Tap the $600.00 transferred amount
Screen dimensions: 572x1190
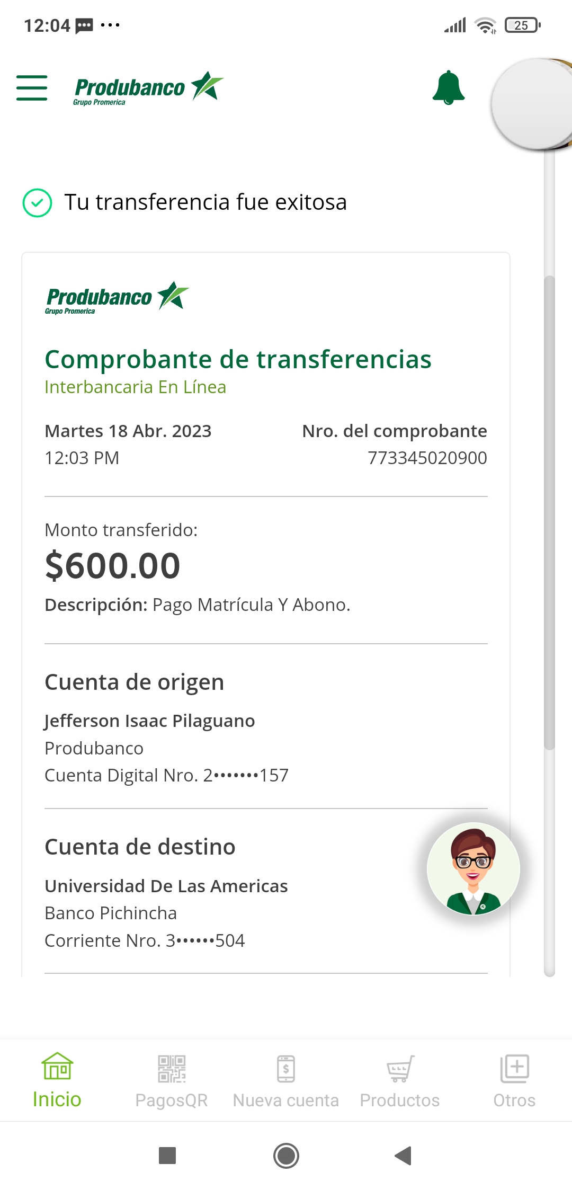[113, 565]
